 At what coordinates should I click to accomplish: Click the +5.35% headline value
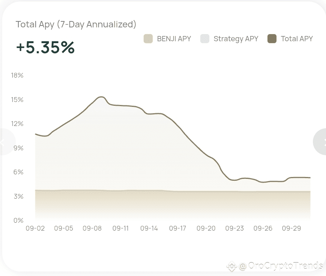pyautogui.click(x=45, y=48)
